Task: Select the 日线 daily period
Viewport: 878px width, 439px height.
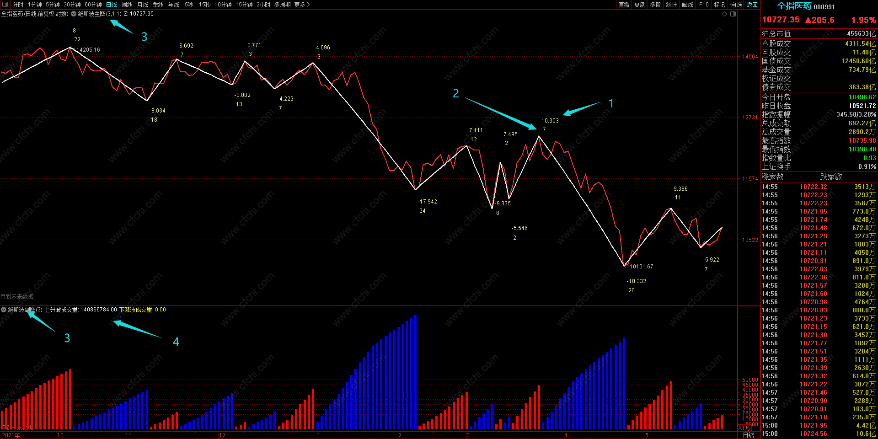Action: click(x=112, y=5)
